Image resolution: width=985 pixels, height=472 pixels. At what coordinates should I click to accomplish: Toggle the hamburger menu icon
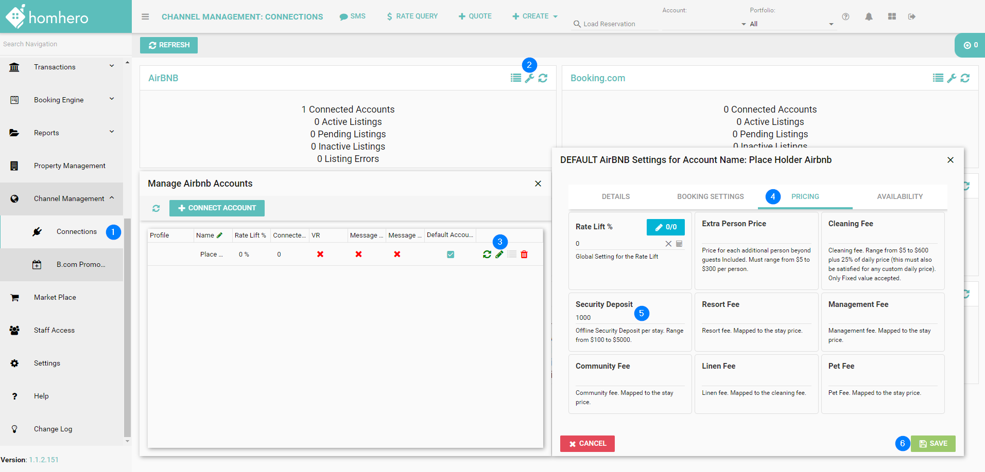pos(145,16)
